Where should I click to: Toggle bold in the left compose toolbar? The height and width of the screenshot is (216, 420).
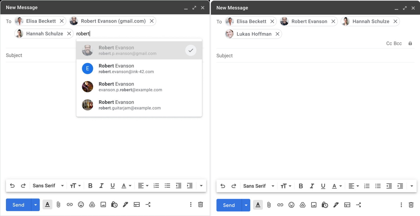(90, 186)
